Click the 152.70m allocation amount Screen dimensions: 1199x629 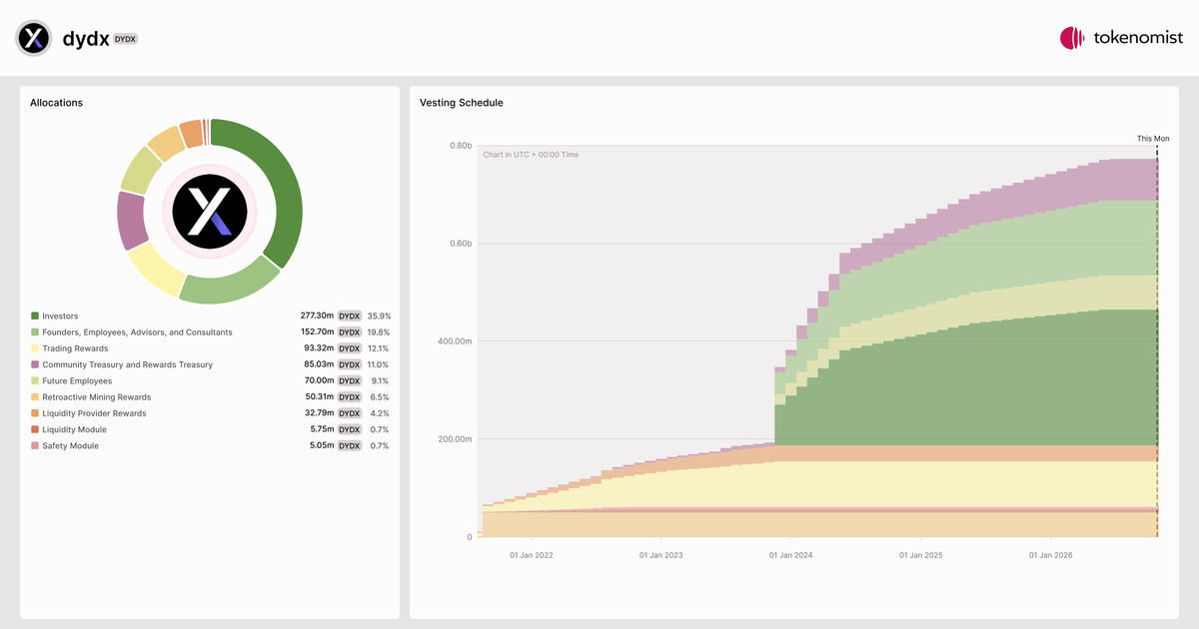tap(316, 332)
